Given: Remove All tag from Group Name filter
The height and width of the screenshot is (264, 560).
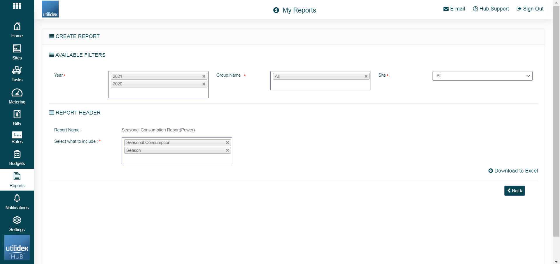Looking at the screenshot, I should (x=366, y=76).
